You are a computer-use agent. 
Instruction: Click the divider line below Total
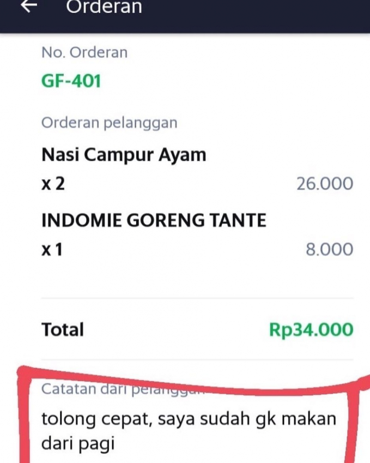coord(197,359)
